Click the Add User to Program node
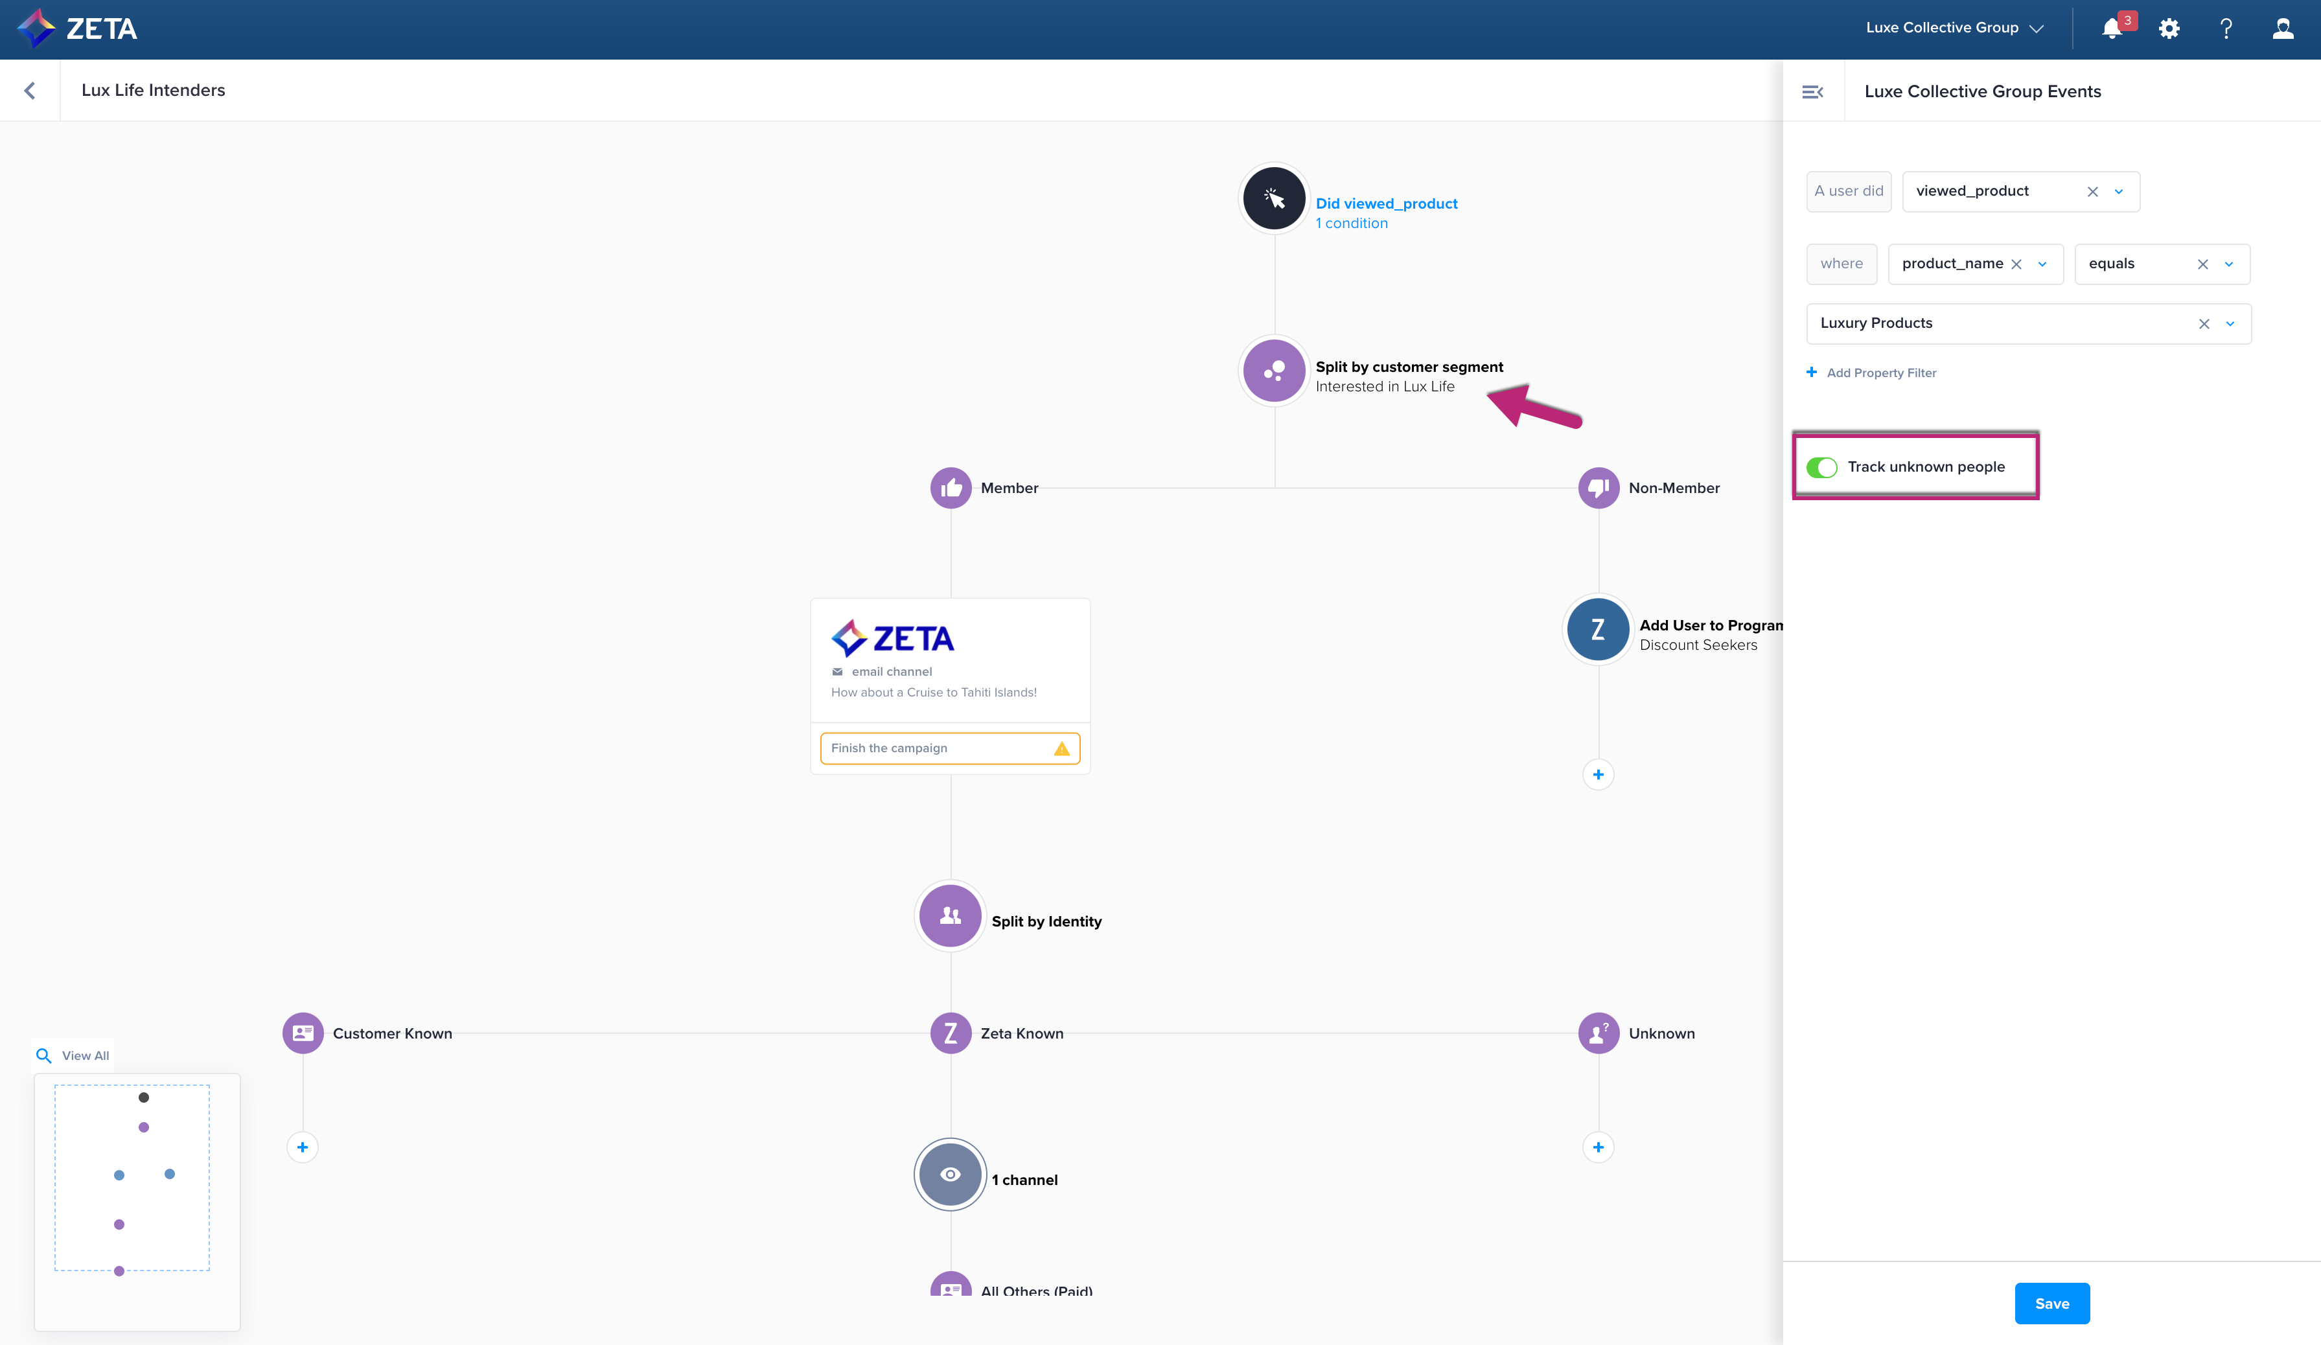Viewport: 2321px width, 1345px height. 1597,630
